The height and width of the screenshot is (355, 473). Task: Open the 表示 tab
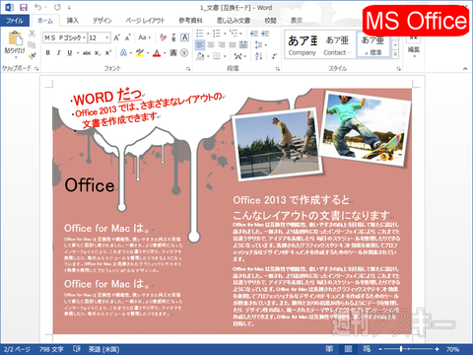[297, 21]
